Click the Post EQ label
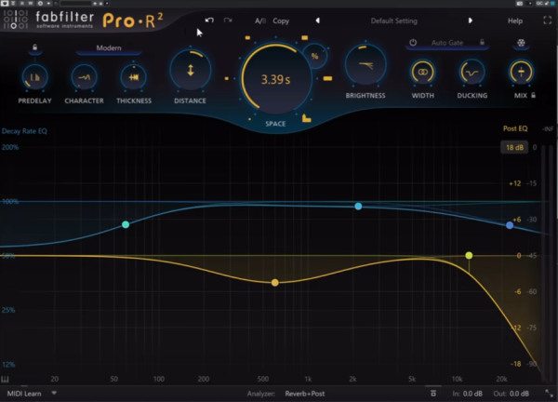This screenshot has width=558, height=402. pyautogui.click(x=515, y=128)
